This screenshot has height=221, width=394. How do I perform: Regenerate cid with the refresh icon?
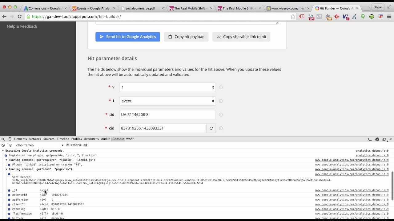211,128
